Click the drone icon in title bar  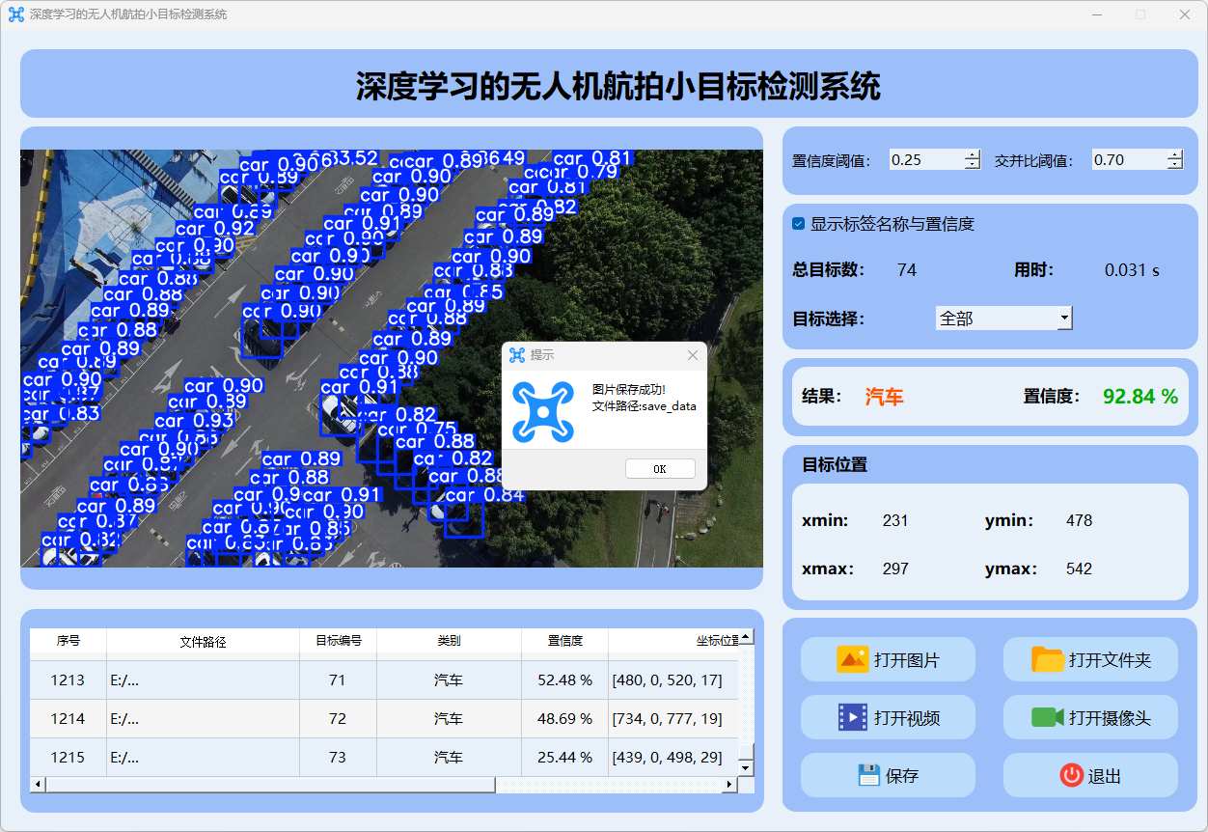(x=15, y=14)
